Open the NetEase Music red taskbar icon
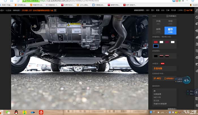Viewport: 198px width, 115px height. pos(41,112)
